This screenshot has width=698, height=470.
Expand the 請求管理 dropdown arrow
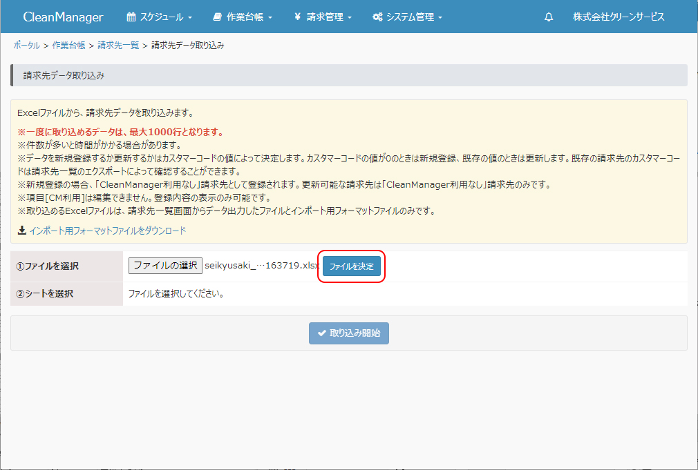[x=350, y=17]
